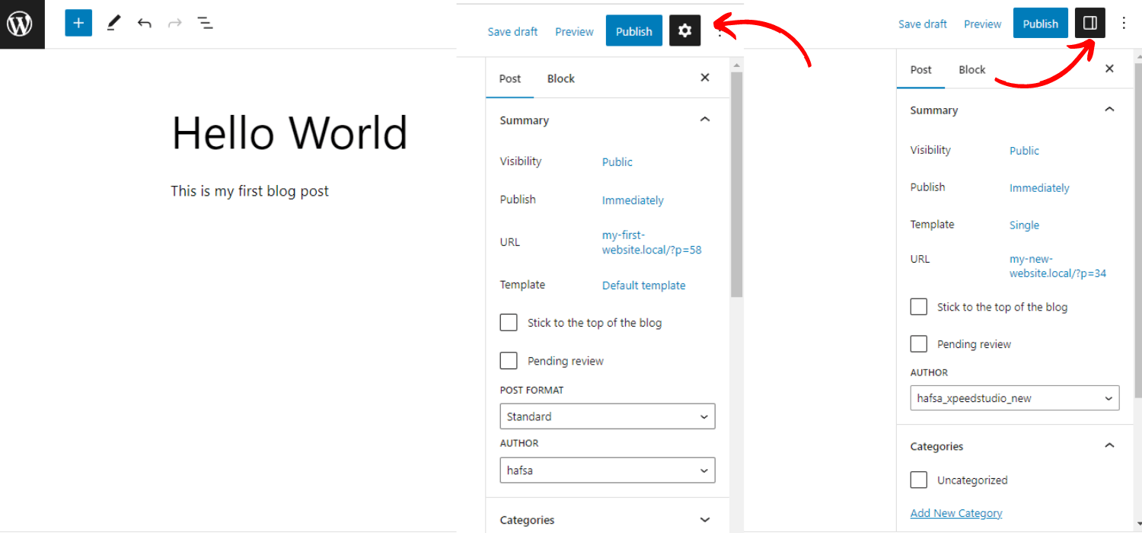
Task: Change Publish Immediately in right panel
Action: click(x=1039, y=188)
